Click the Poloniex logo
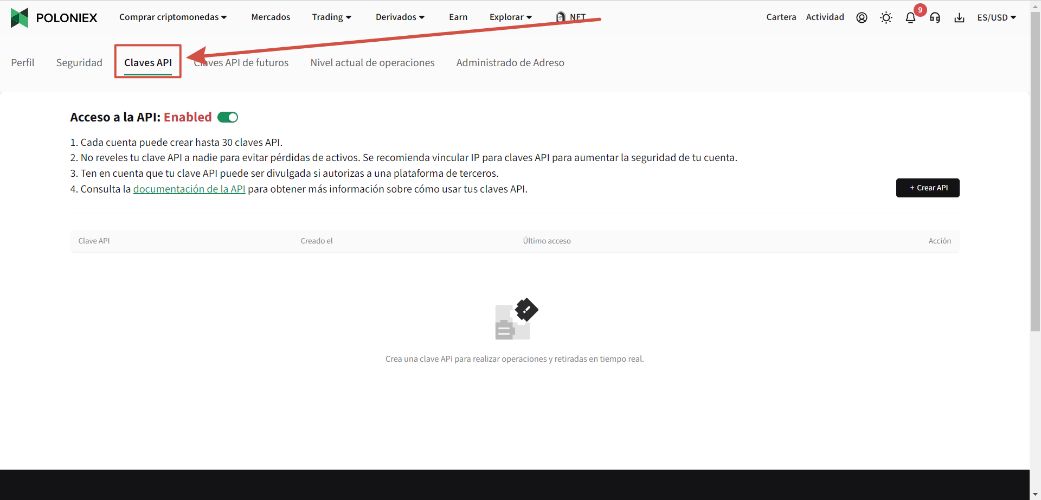Image resolution: width=1041 pixels, height=500 pixels. [54, 17]
